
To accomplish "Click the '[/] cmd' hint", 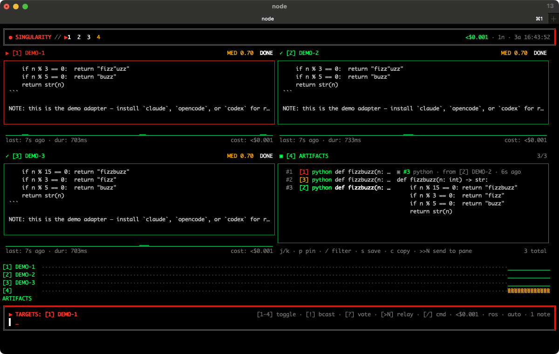I will (435, 314).
